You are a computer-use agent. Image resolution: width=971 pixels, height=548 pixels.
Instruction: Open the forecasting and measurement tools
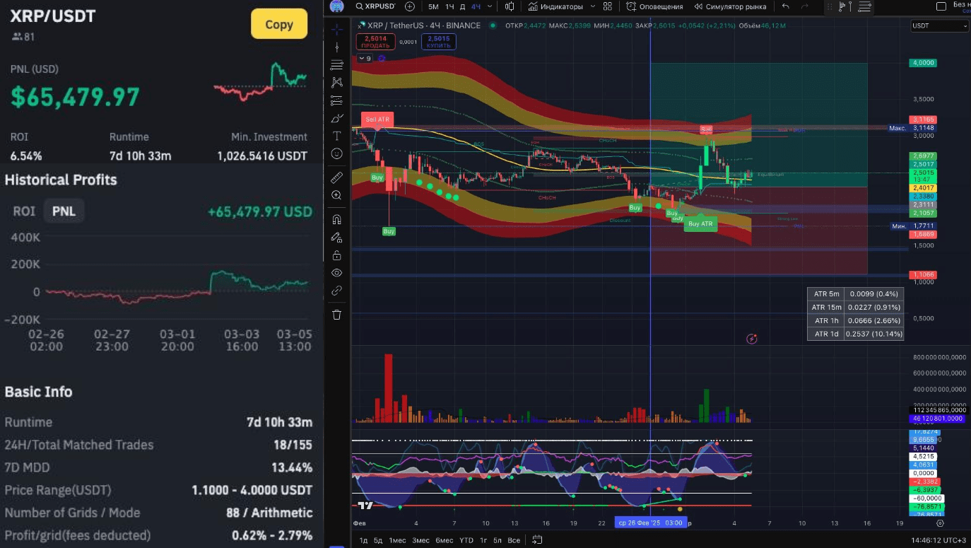point(337,100)
